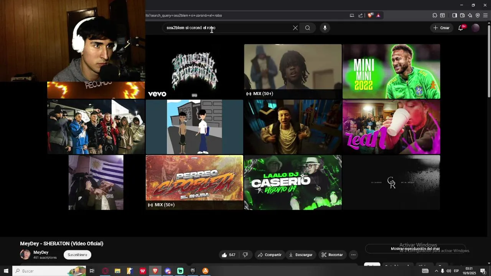Screen dimensions: 491x276
Task: Open the vevo gothic text thumbnail
Action: tap(194, 71)
